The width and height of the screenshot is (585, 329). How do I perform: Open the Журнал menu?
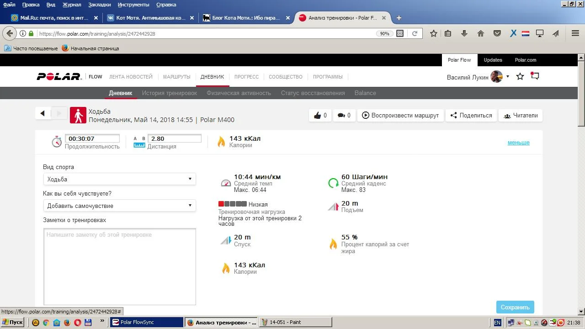click(x=72, y=5)
